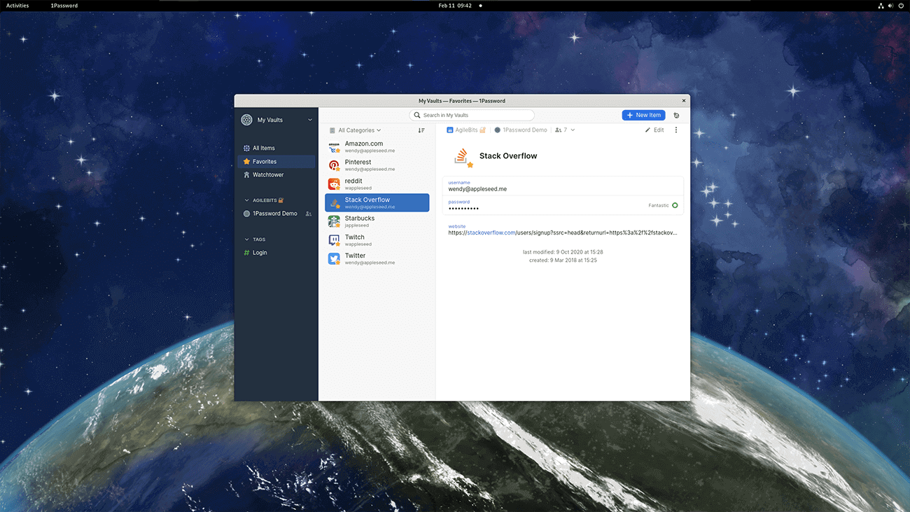This screenshot has width=910, height=512.
Task: Select the Favorites star in the sidebar
Action: [247, 161]
